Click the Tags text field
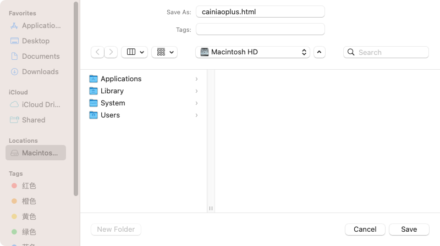The width and height of the screenshot is (440, 246). pyautogui.click(x=260, y=29)
